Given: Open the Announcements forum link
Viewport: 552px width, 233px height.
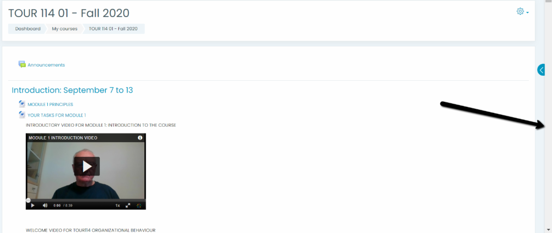Looking at the screenshot, I should click(46, 65).
